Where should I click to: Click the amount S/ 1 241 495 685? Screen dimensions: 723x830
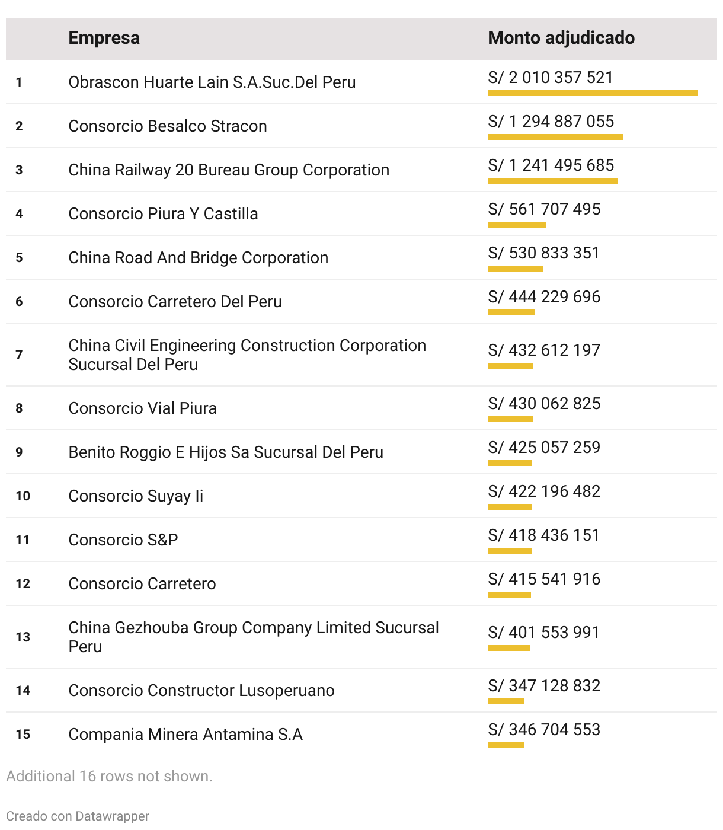[x=551, y=165]
